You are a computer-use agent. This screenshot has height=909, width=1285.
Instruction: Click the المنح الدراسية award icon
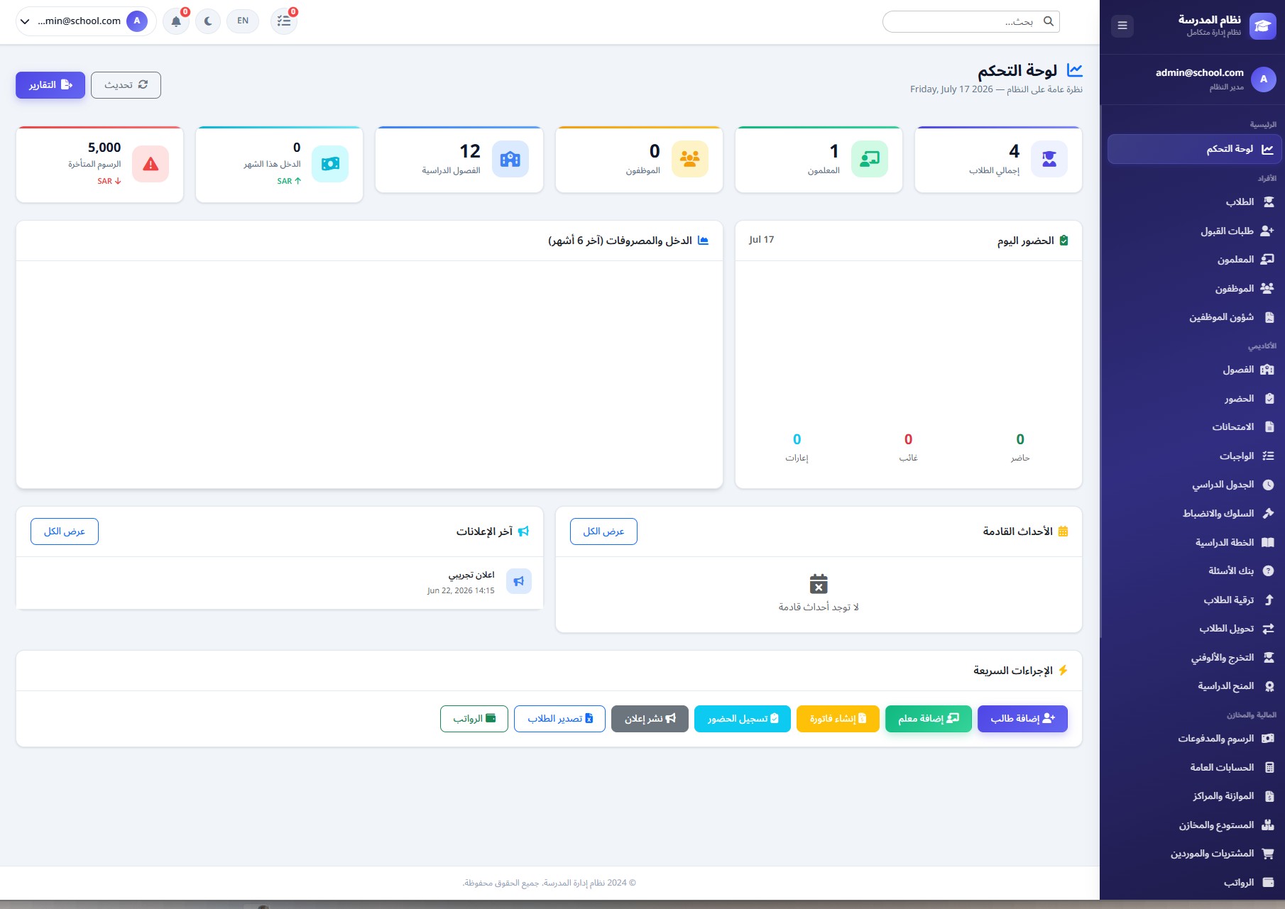pyautogui.click(x=1269, y=686)
